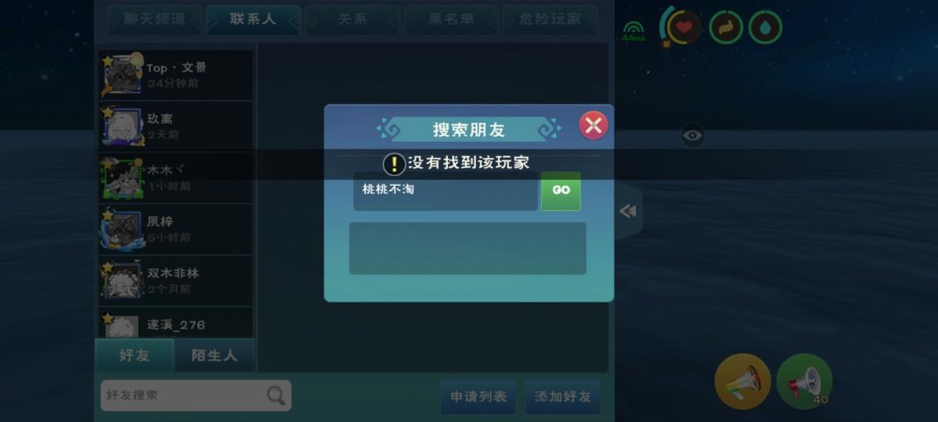Select contact 双木非林 in the list

click(176, 281)
